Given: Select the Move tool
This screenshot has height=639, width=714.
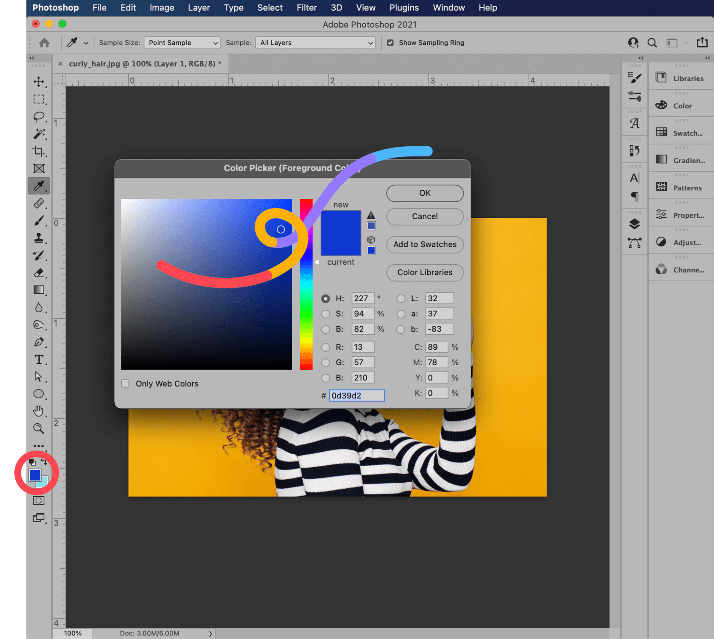Looking at the screenshot, I should coord(39,81).
